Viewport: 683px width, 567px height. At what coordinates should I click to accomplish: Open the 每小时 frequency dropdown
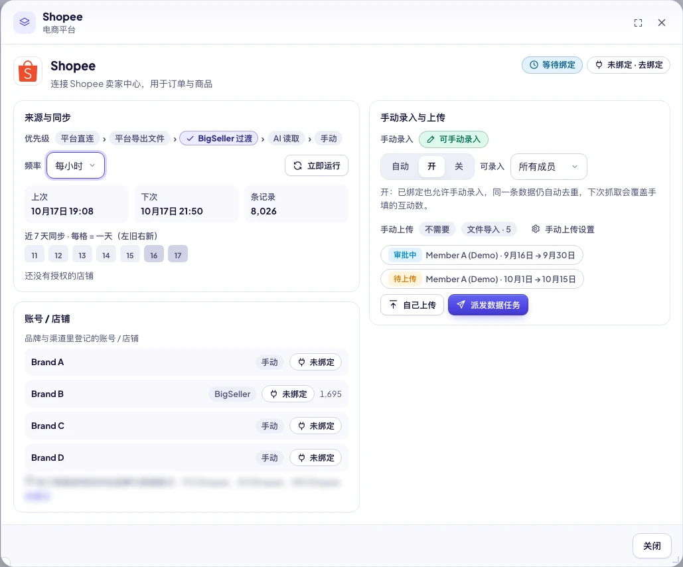tap(76, 165)
